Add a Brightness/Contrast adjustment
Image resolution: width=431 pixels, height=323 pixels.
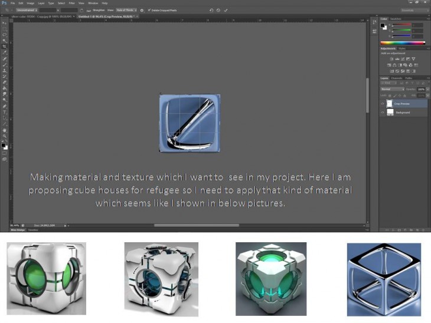(391, 58)
